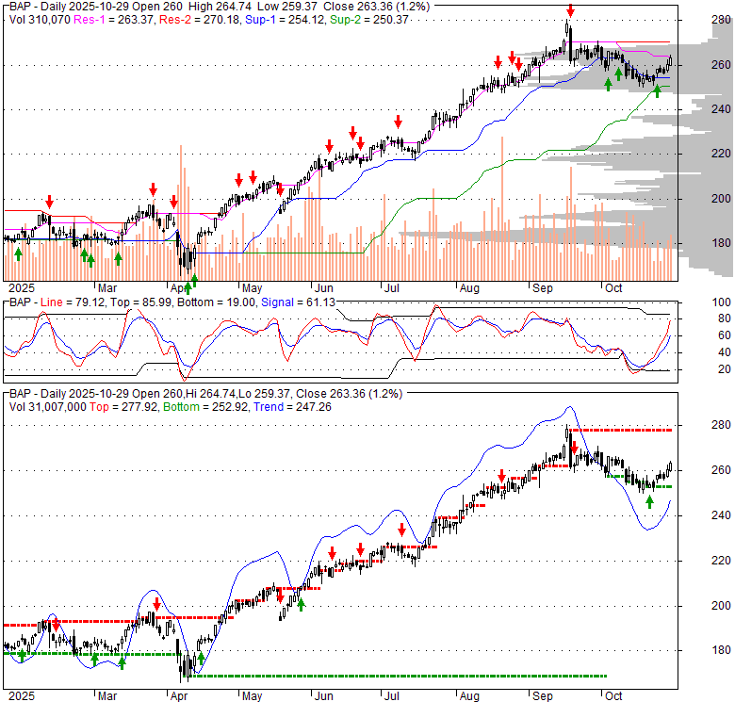This screenshot has height=702, width=735.
Task: Click the oscillator 'Bottom = 19.00' label
Action: coord(217,302)
